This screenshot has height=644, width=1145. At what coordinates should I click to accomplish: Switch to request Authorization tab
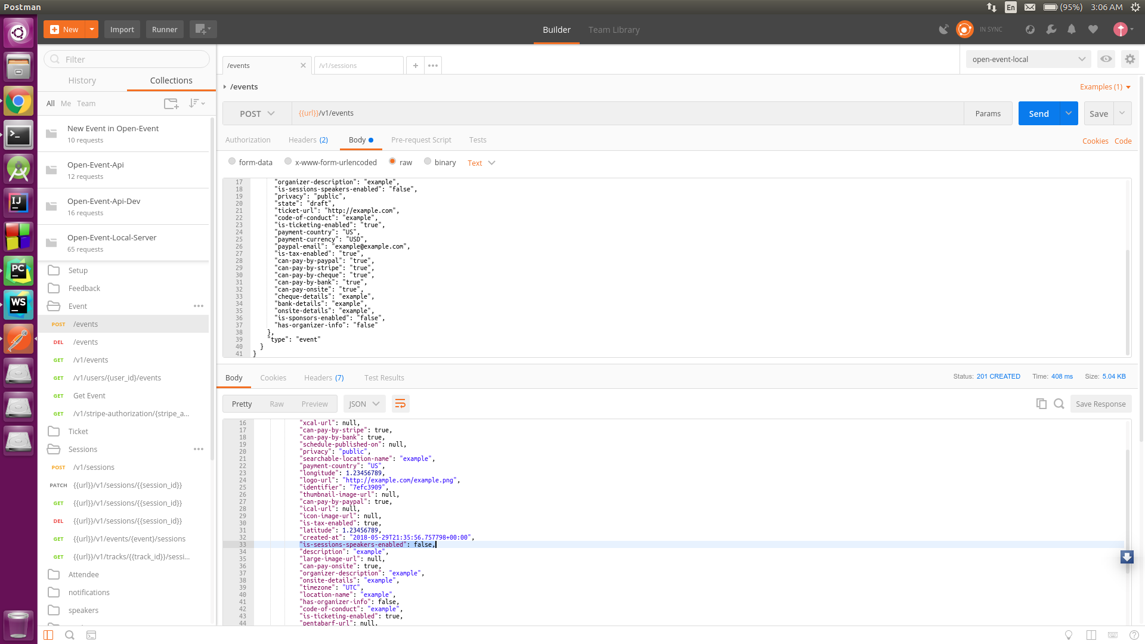point(248,140)
